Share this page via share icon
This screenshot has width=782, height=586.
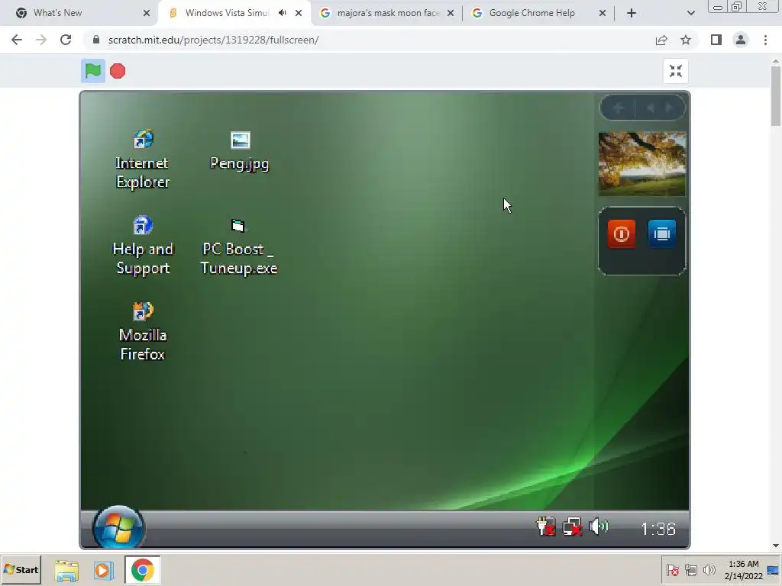pyautogui.click(x=661, y=40)
